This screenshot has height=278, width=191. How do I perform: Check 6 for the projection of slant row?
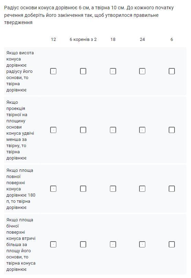pyautogui.click(x=172, y=130)
